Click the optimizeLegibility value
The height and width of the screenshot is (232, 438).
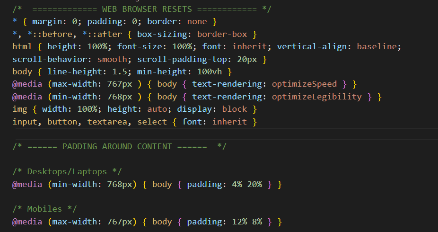pyautogui.click(x=316, y=97)
